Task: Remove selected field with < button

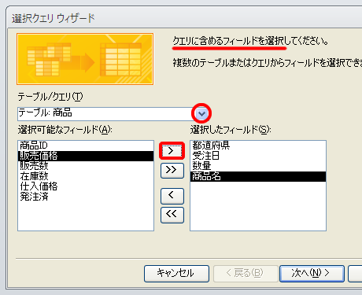Action: 172,196
